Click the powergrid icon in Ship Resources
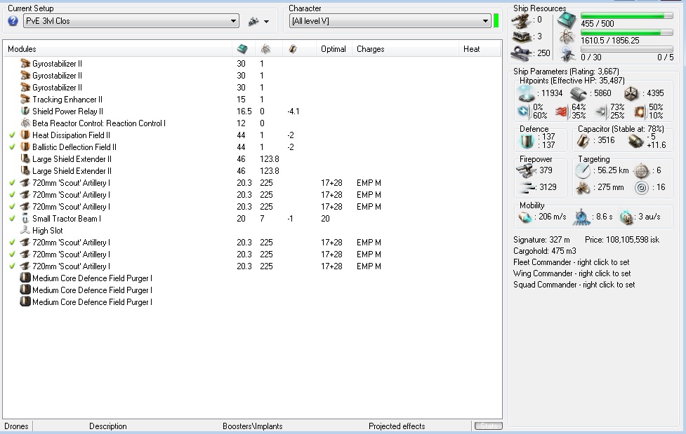The image size is (686, 434). tap(567, 38)
